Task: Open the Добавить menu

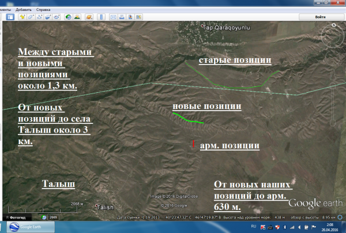Action: click(24, 10)
